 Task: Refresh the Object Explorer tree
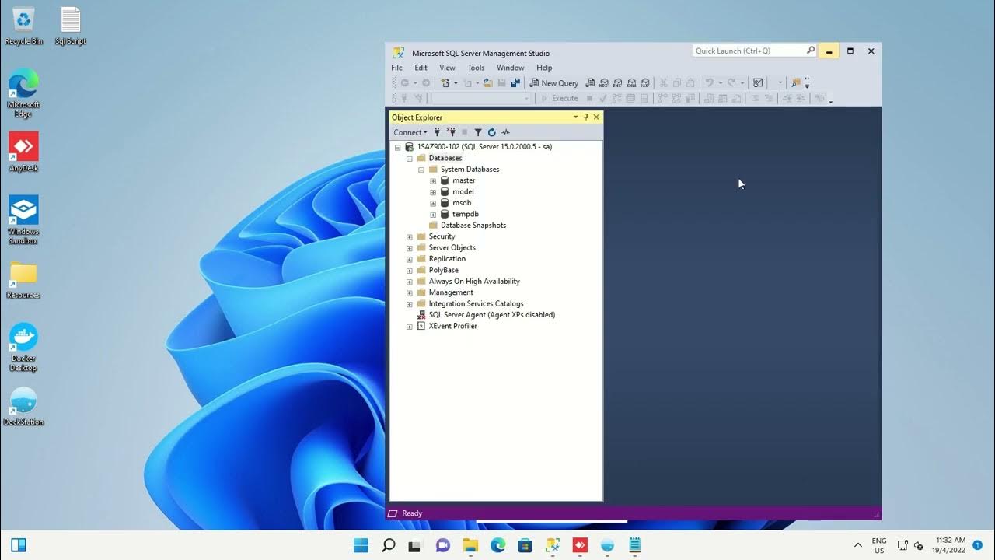(x=491, y=132)
